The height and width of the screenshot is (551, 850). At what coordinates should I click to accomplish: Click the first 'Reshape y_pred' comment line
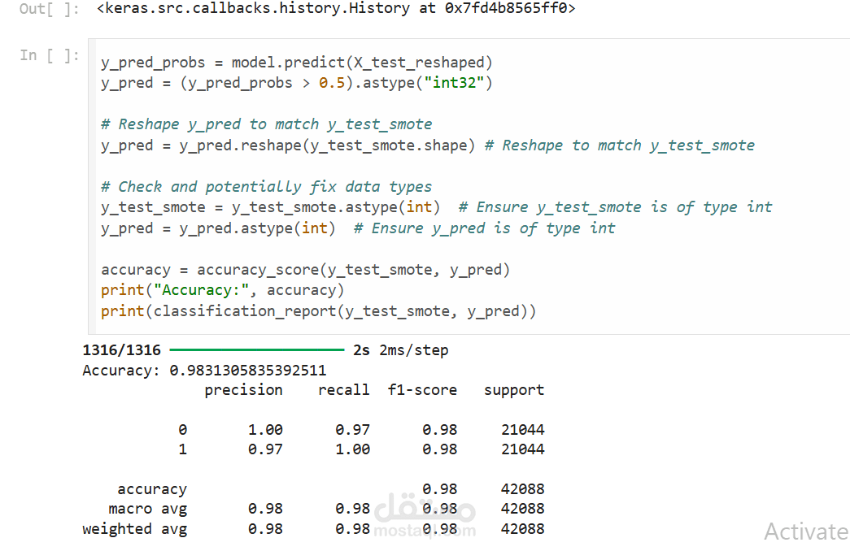[267, 124]
